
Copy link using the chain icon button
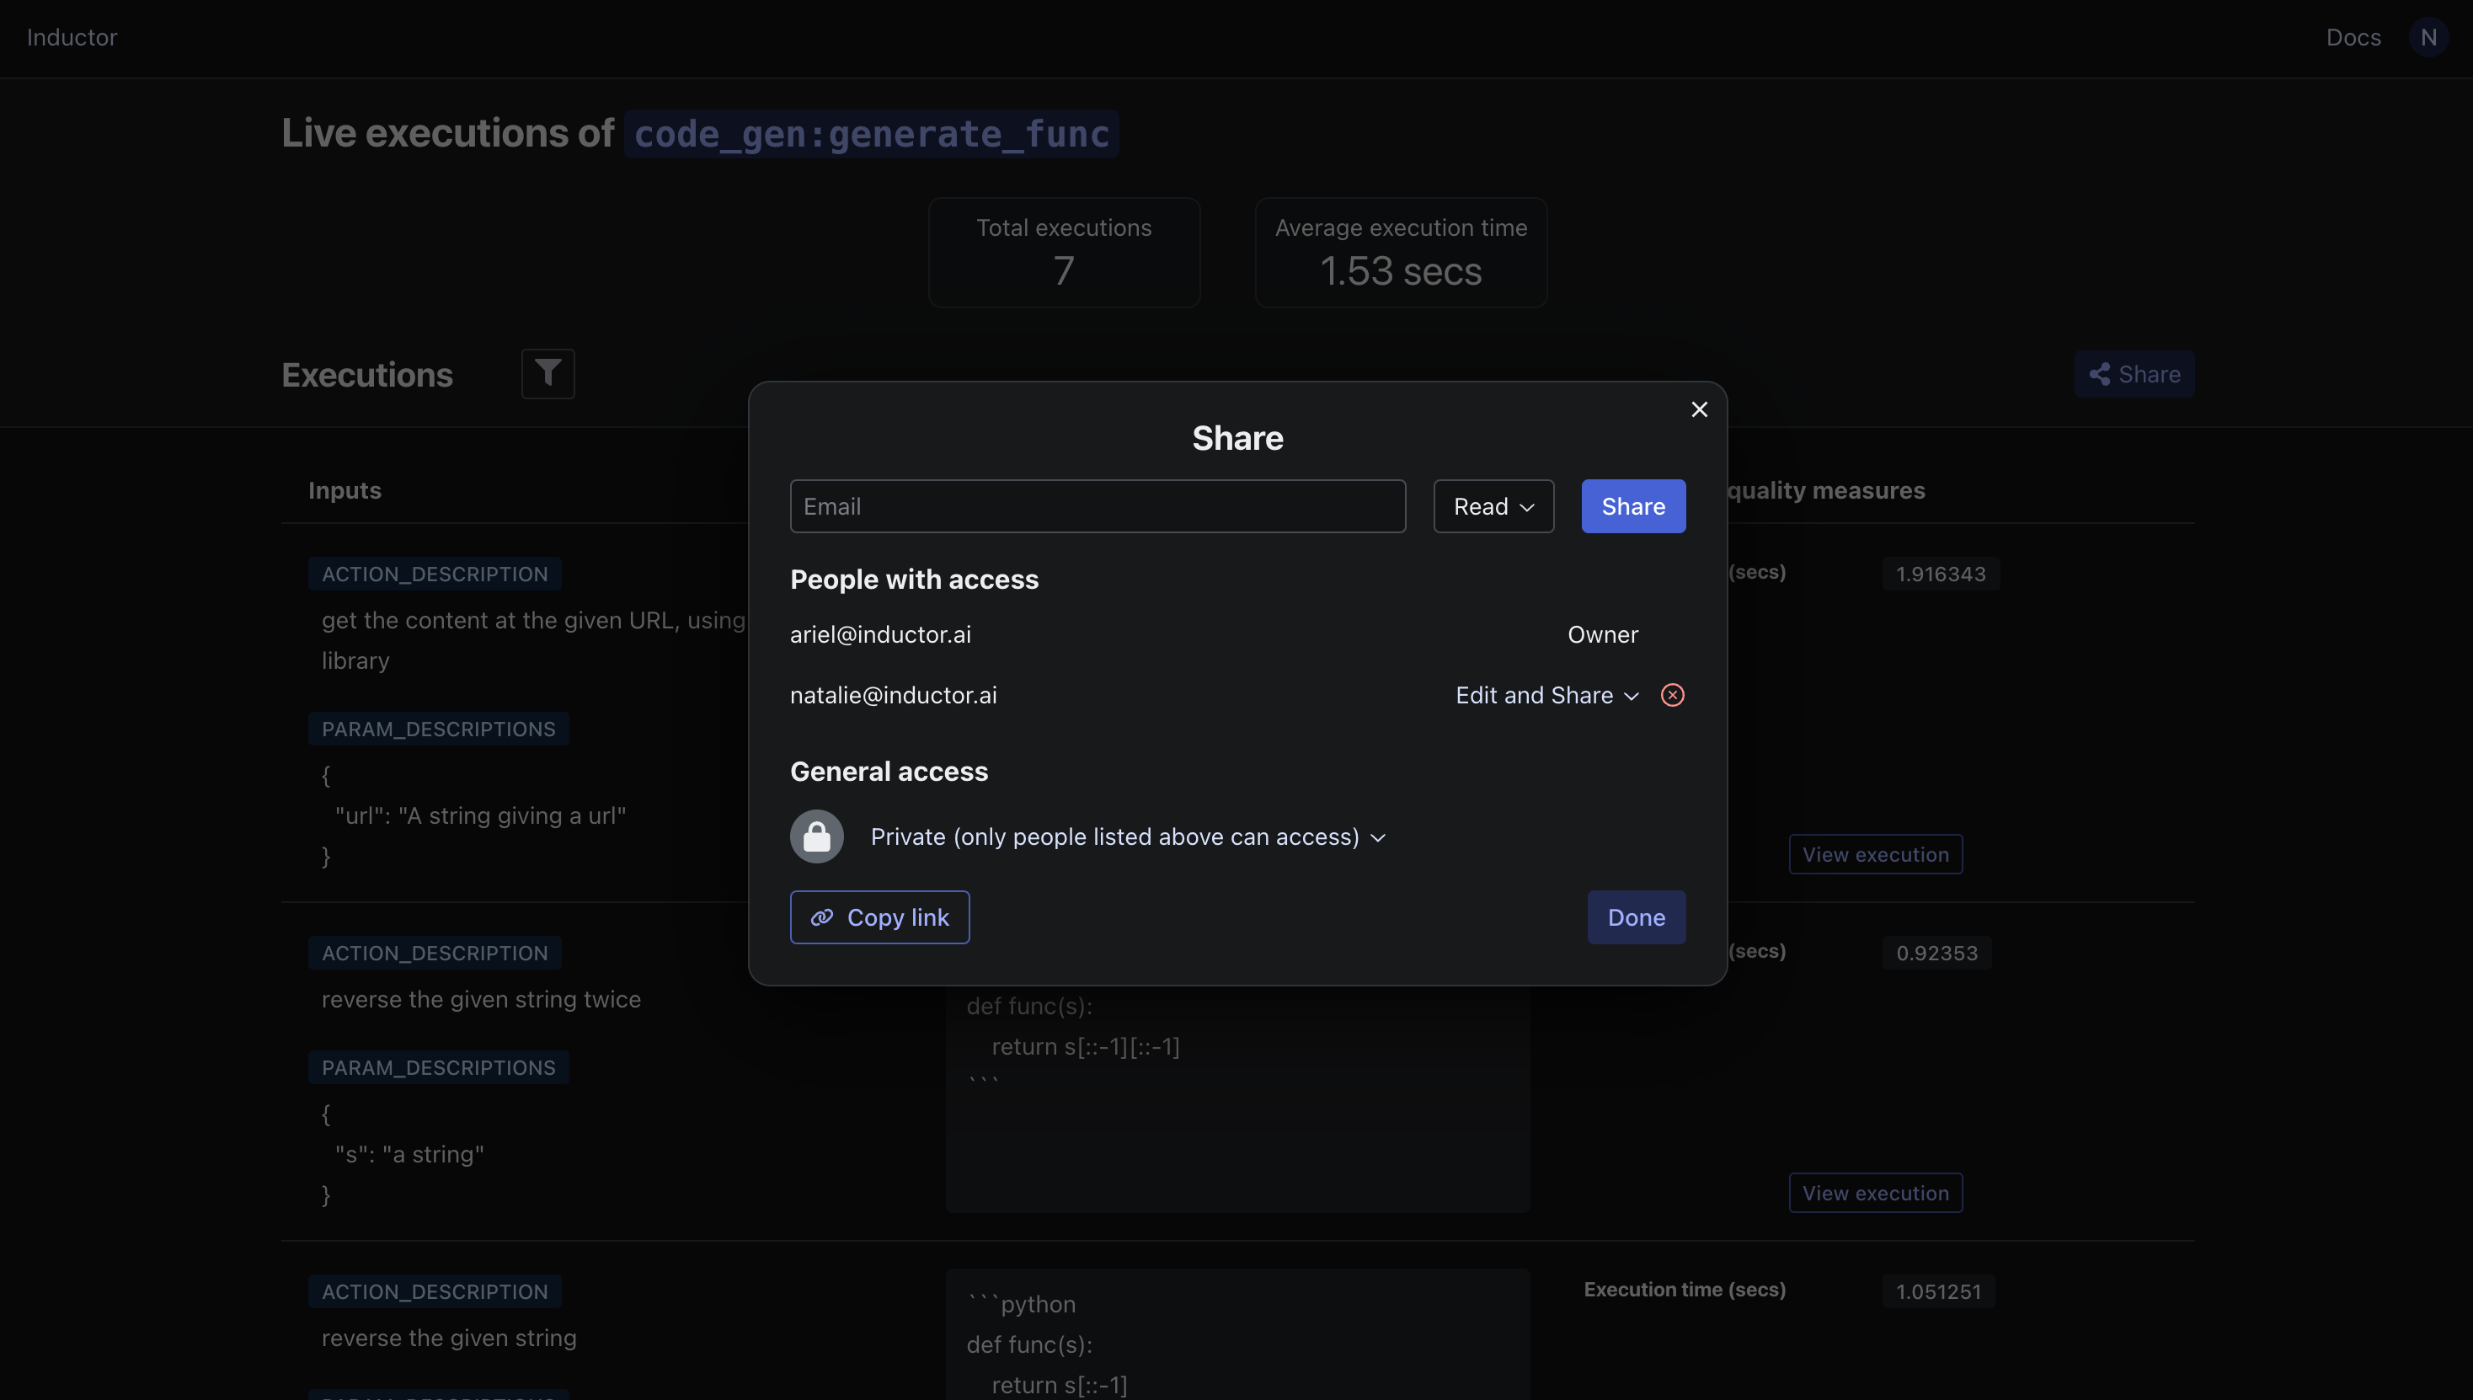point(879,917)
